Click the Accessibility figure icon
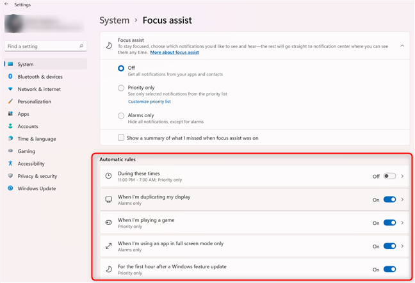 (x=10, y=163)
